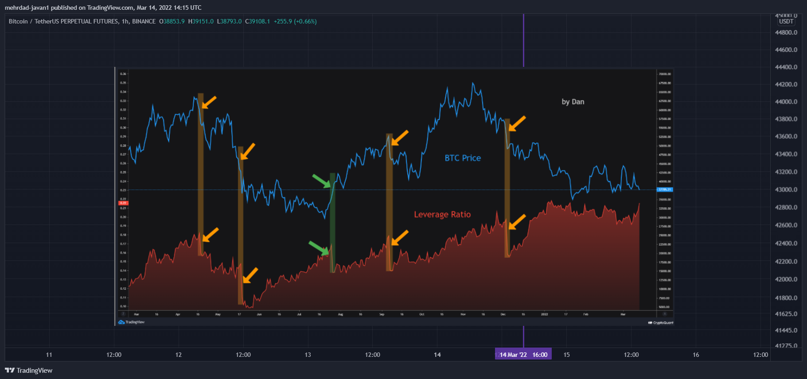807x379 pixels.
Task: Click the 'Leverage Ratio' label
Action: click(x=442, y=215)
